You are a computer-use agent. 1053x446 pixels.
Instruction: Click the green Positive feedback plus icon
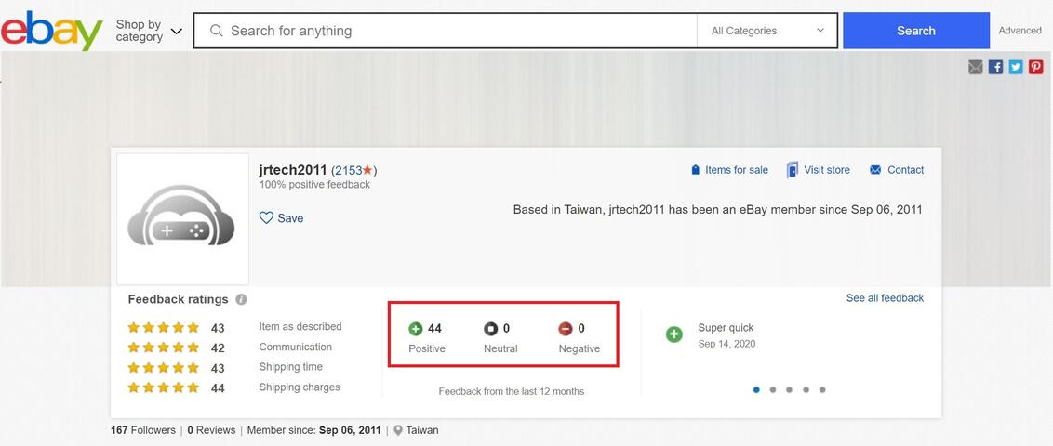(416, 329)
